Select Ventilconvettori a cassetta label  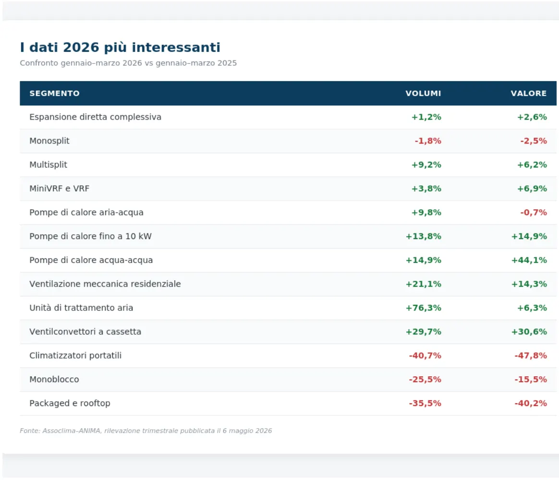pyautogui.click(x=85, y=332)
